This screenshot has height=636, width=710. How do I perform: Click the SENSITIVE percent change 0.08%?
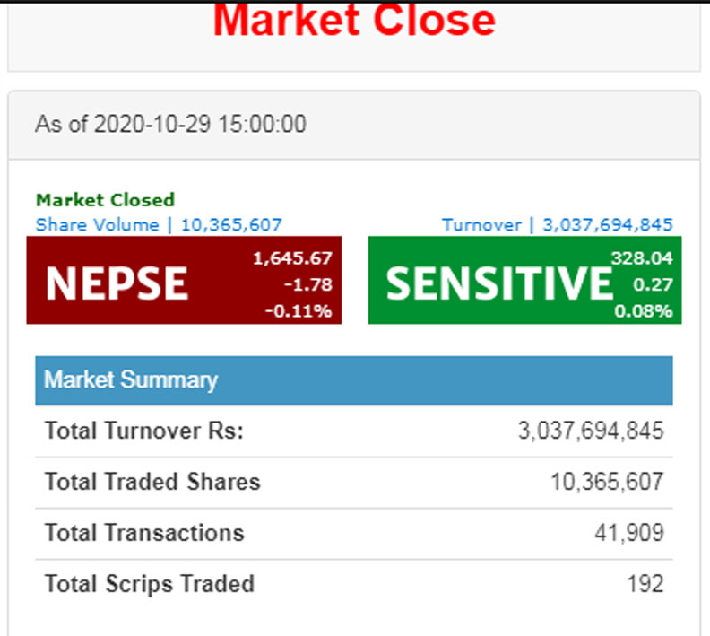[643, 311]
